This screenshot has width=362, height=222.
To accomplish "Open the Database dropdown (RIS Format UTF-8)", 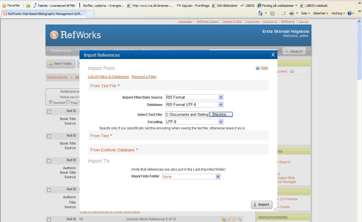I will click(x=194, y=105).
